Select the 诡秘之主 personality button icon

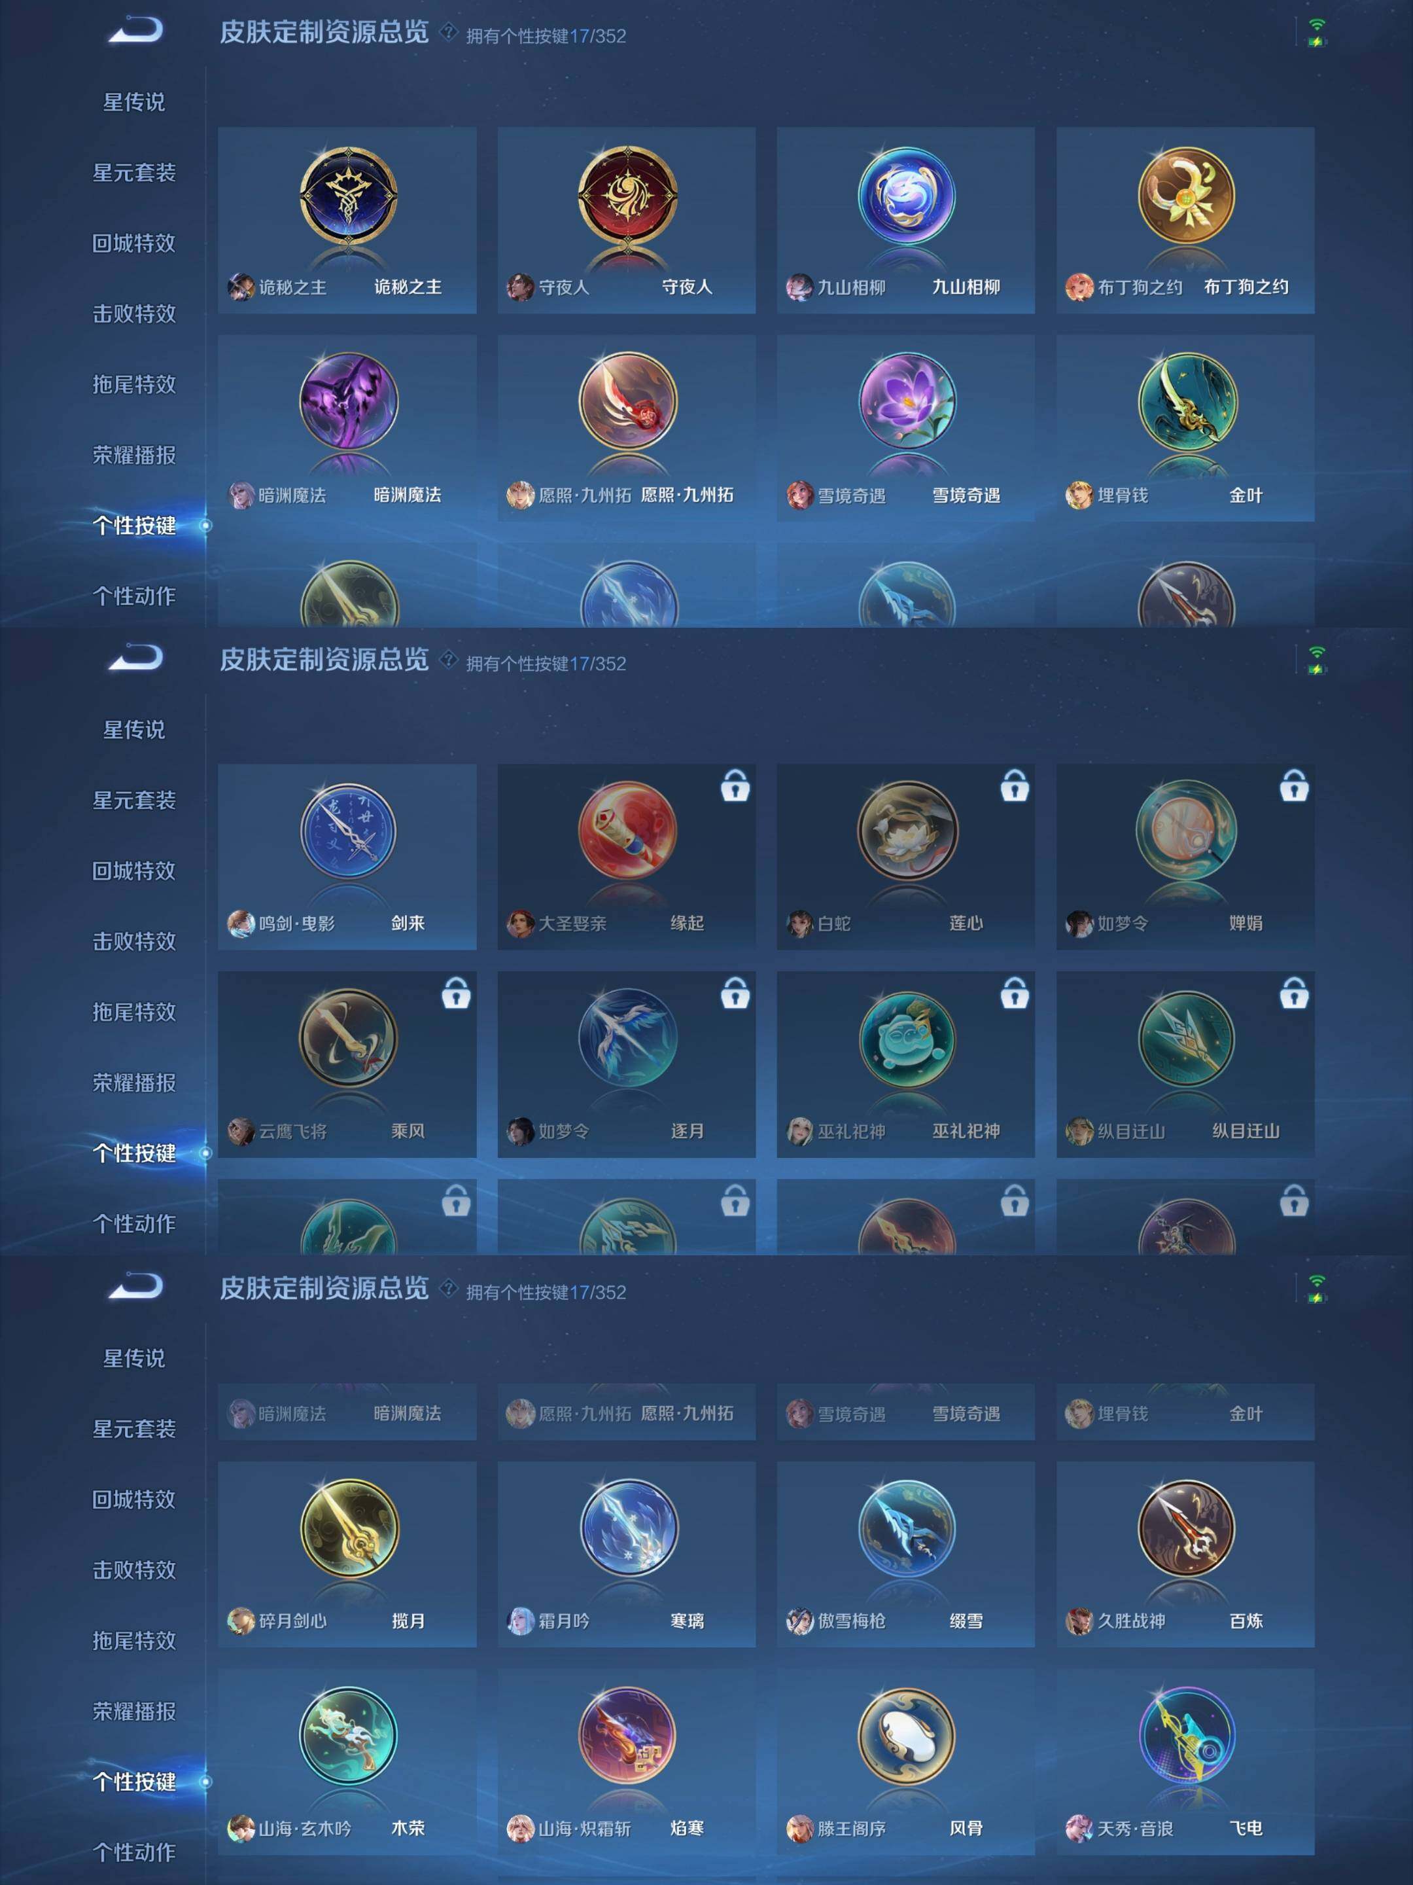point(347,195)
